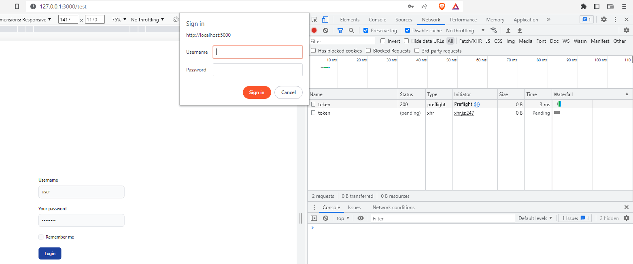
Task: Open the Issues tab in the drawer
Action: pos(354,207)
